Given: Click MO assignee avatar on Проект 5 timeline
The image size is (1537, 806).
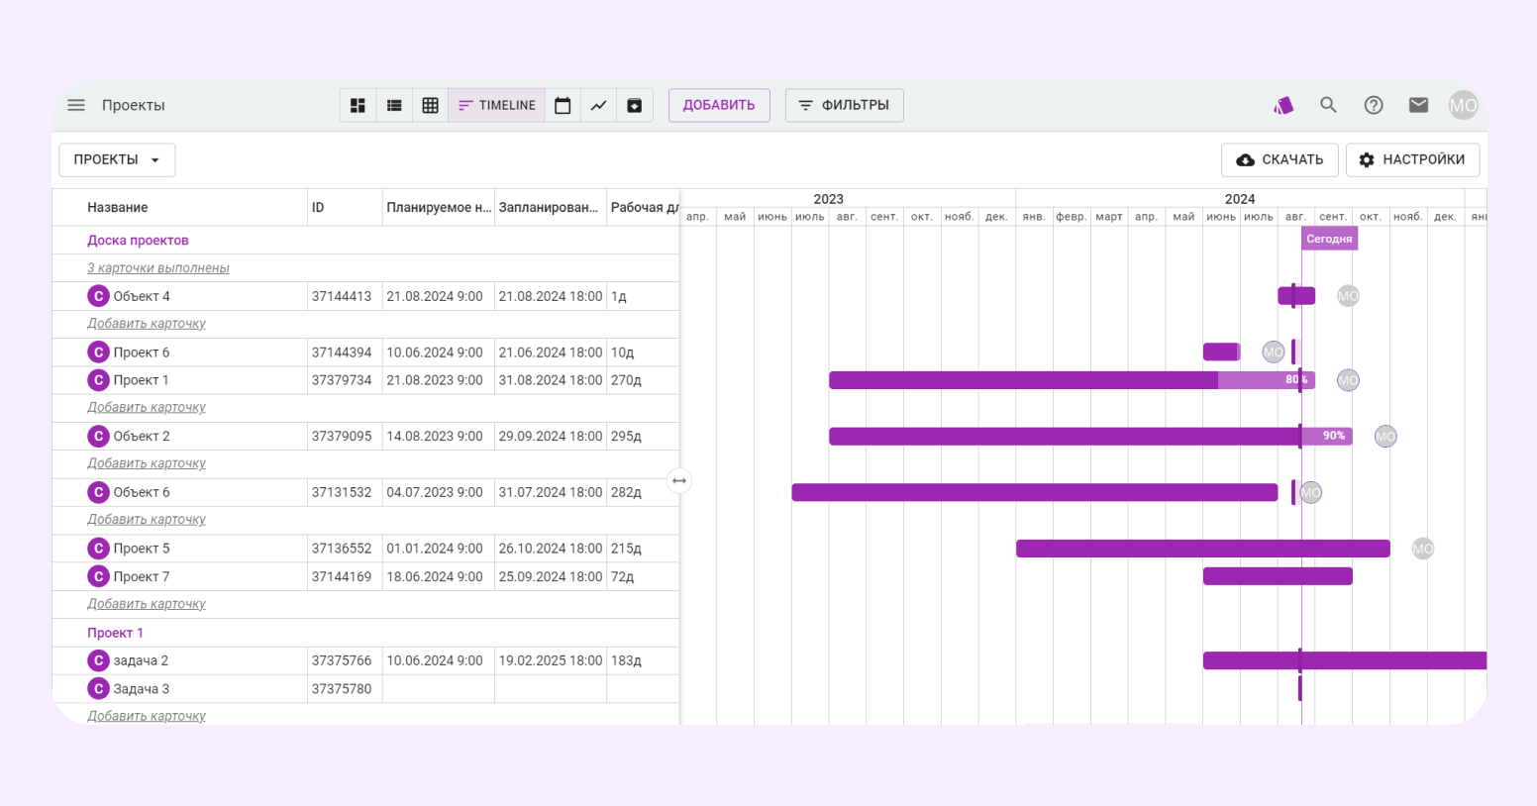Looking at the screenshot, I should [x=1423, y=549].
